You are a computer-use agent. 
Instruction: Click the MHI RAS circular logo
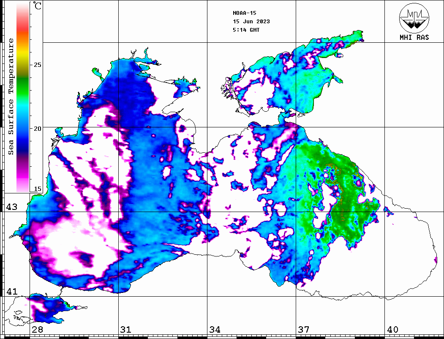click(x=414, y=18)
